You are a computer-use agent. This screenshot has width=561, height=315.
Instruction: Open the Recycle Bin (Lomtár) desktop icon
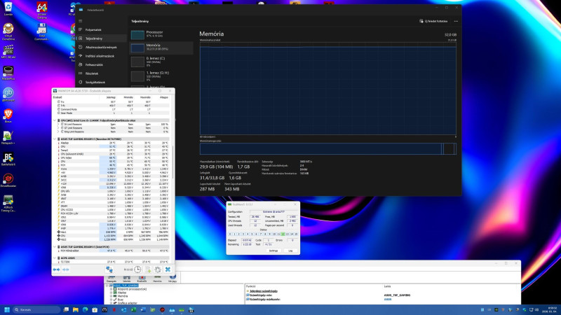pos(8,8)
